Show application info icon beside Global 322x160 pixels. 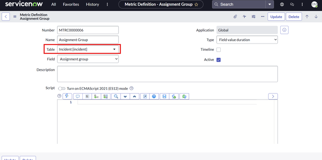point(285,30)
